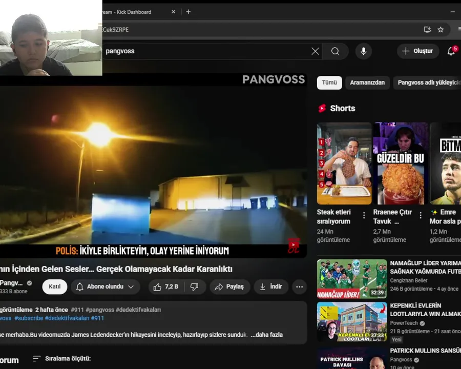The height and width of the screenshot is (369, 461).
Task: Click the magnifier search button
Action: click(335, 51)
